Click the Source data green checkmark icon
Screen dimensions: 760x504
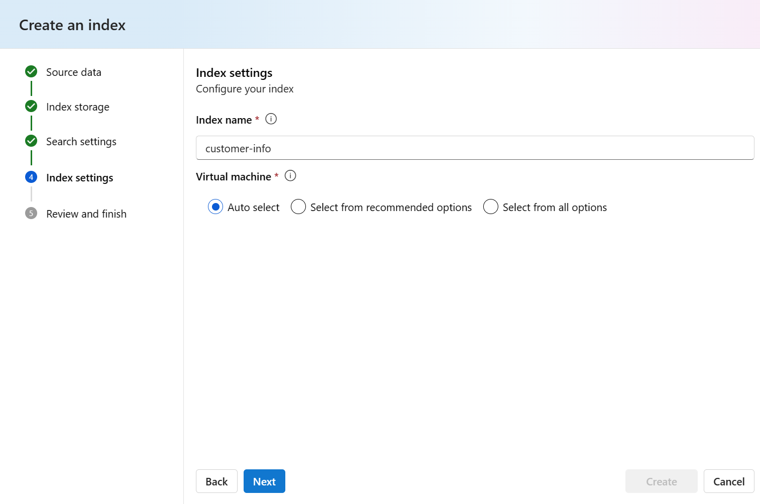pyautogui.click(x=31, y=71)
